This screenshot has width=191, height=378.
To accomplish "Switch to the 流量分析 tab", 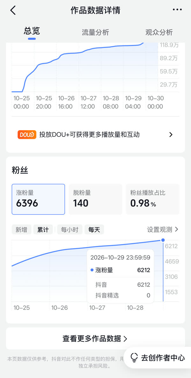I will tap(95, 32).
